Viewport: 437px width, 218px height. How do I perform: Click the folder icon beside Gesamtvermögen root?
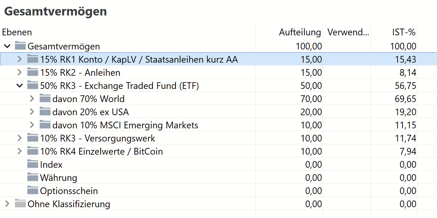[x=20, y=46]
